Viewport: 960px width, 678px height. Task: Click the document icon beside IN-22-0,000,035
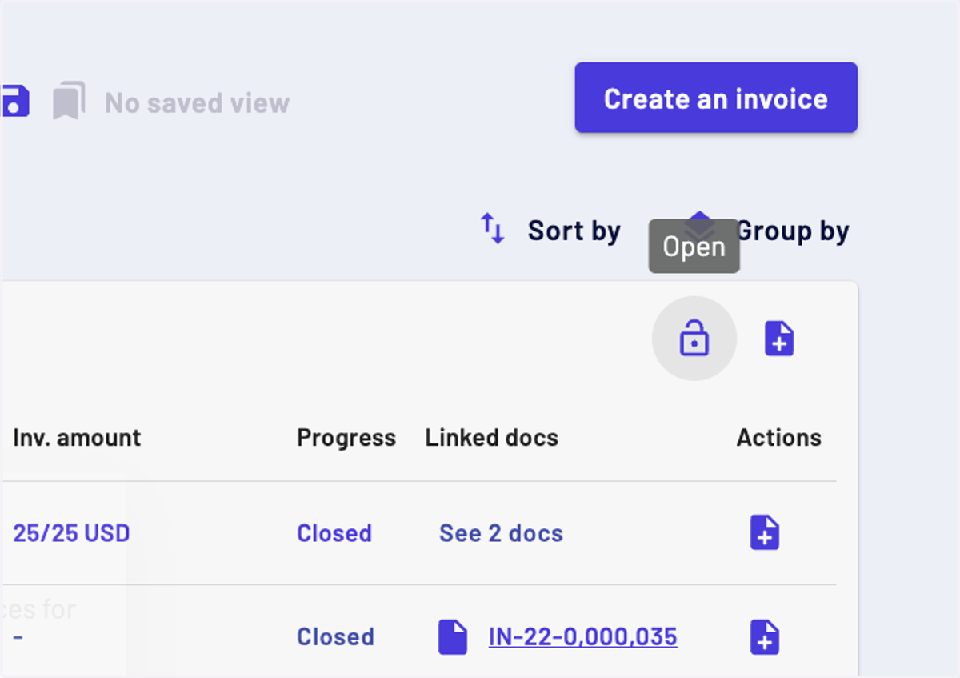[x=453, y=637]
